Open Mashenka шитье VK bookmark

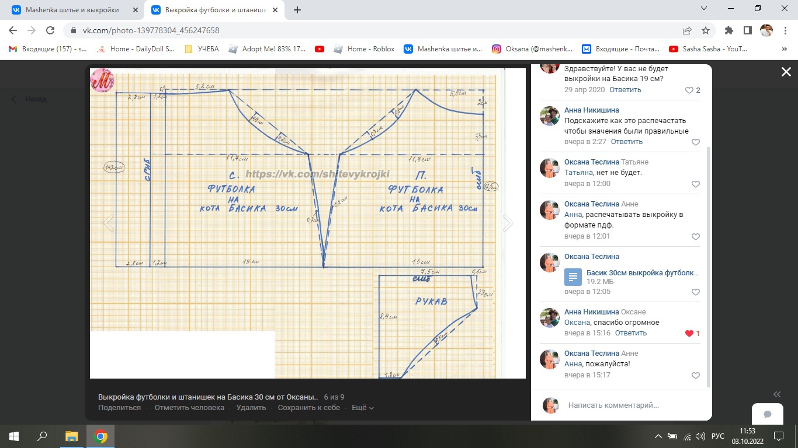point(443,49)
